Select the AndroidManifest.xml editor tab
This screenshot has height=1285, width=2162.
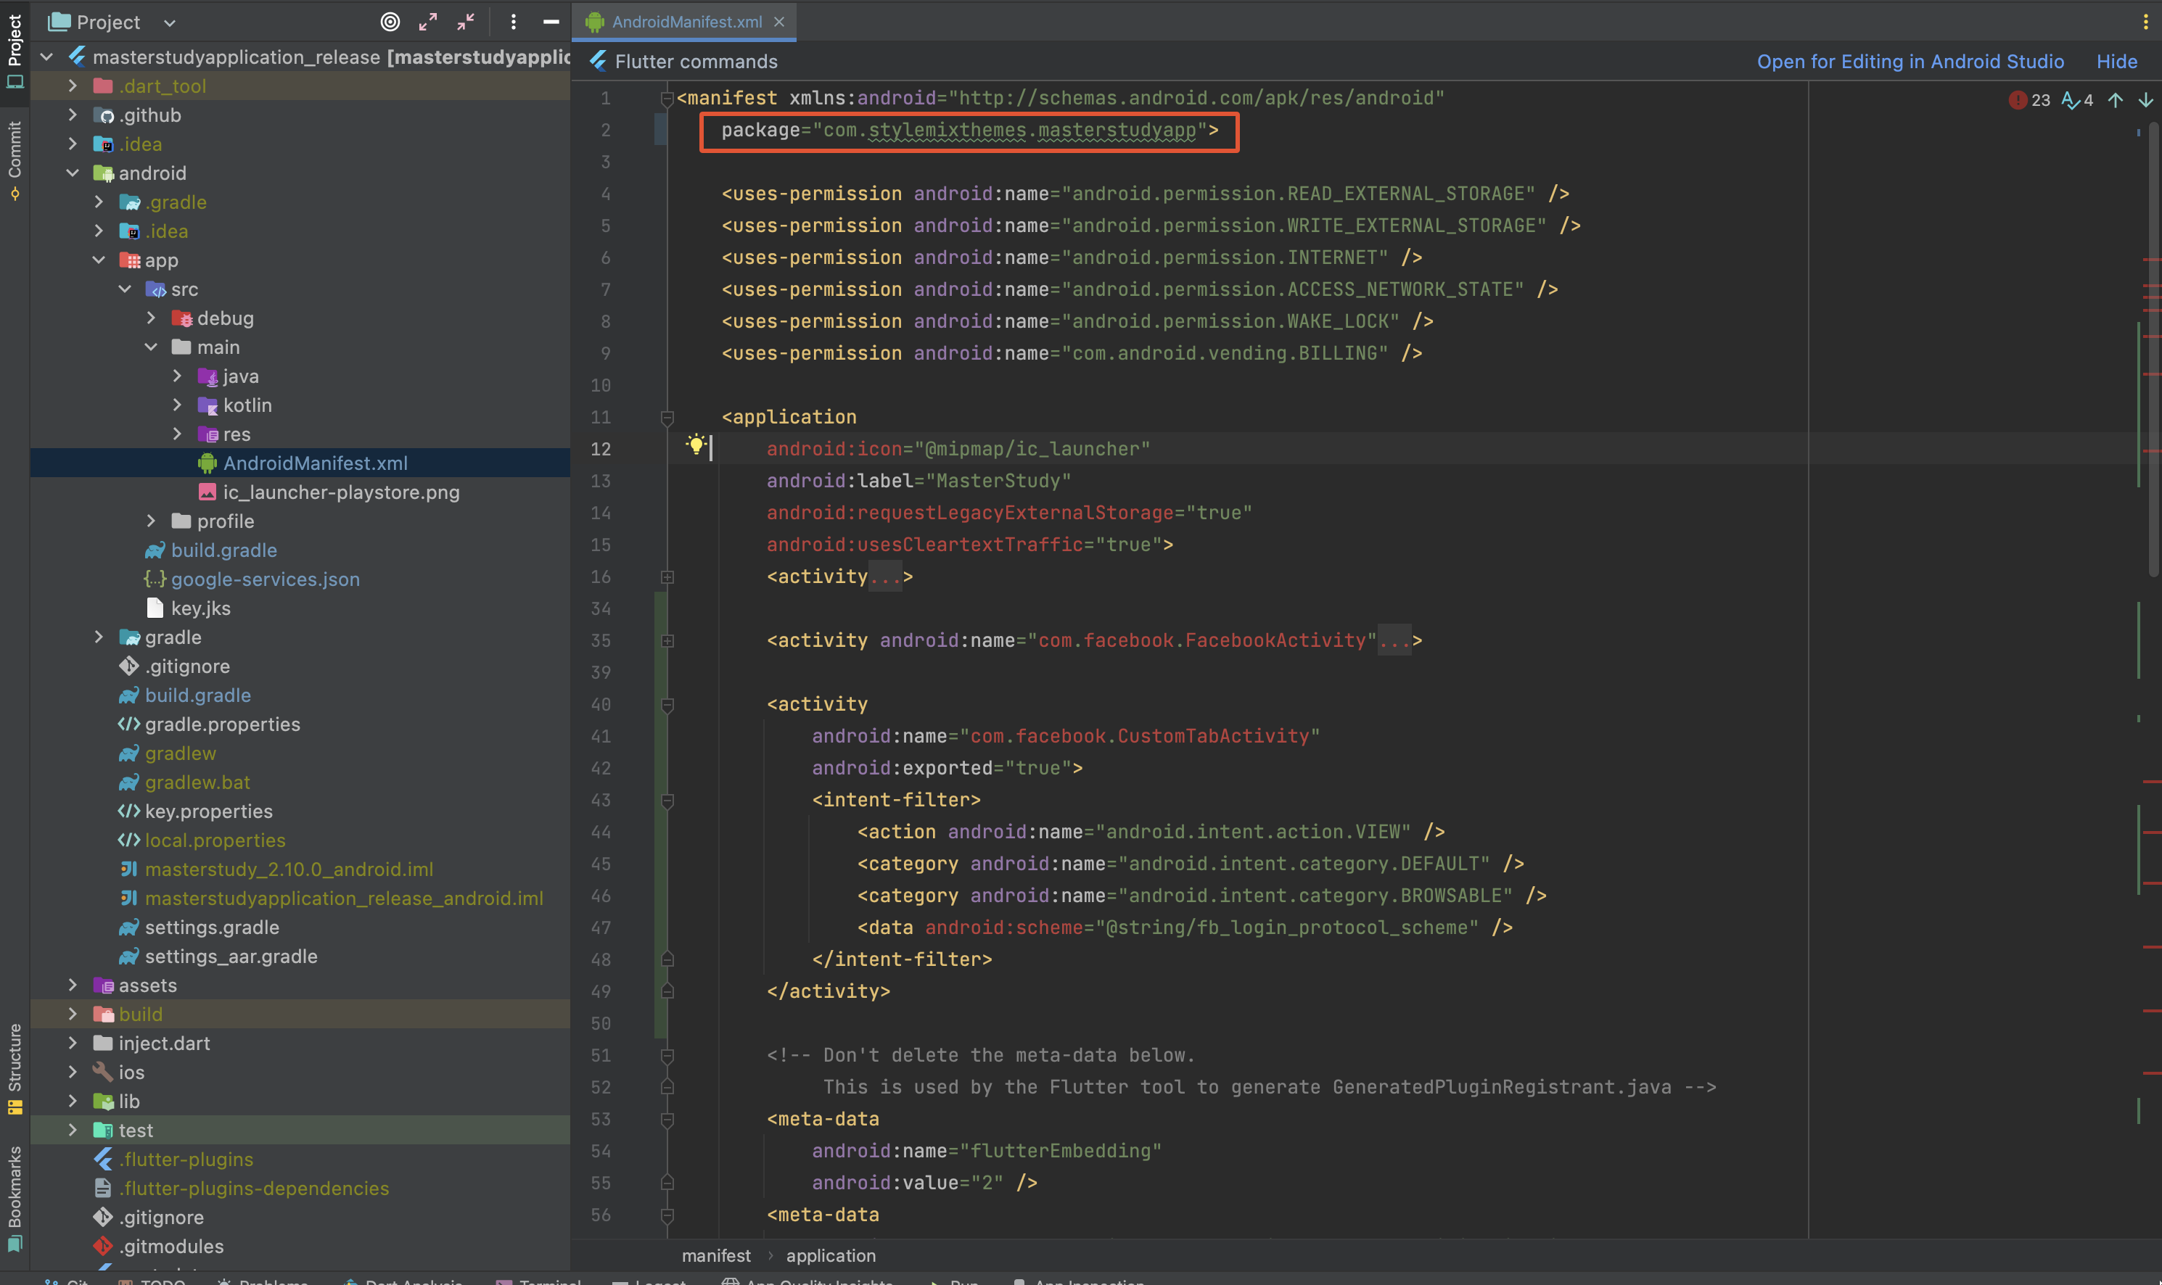(x=686, y=22)
